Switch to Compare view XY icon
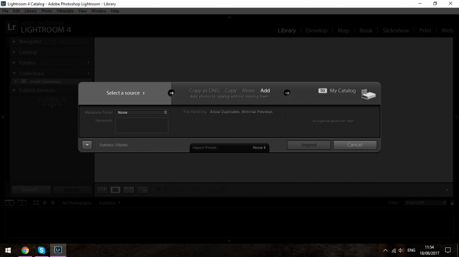Image resolution: width=459 pixels, height=257 pixels. click(129, 190)
